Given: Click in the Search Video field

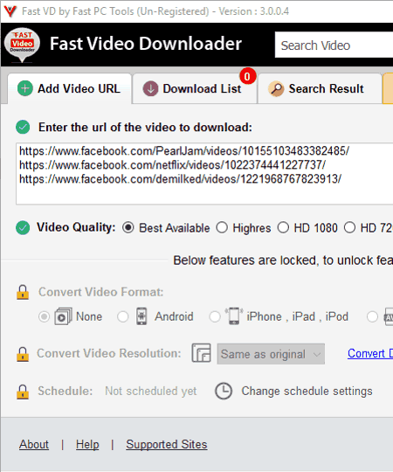Looking at the screenshot, I should coord(334,45).
